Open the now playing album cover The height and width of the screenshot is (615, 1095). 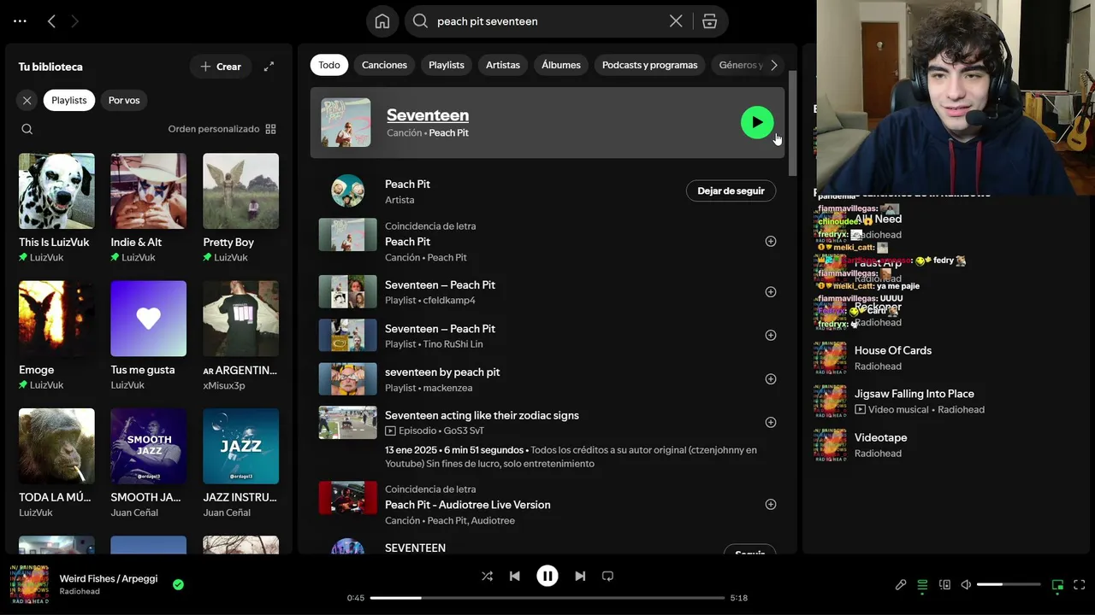tap(29, 584)
